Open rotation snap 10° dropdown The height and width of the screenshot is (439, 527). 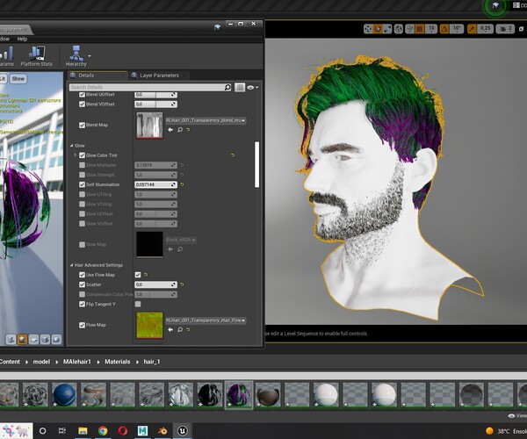pyautogui.click(x=457, y=29)
